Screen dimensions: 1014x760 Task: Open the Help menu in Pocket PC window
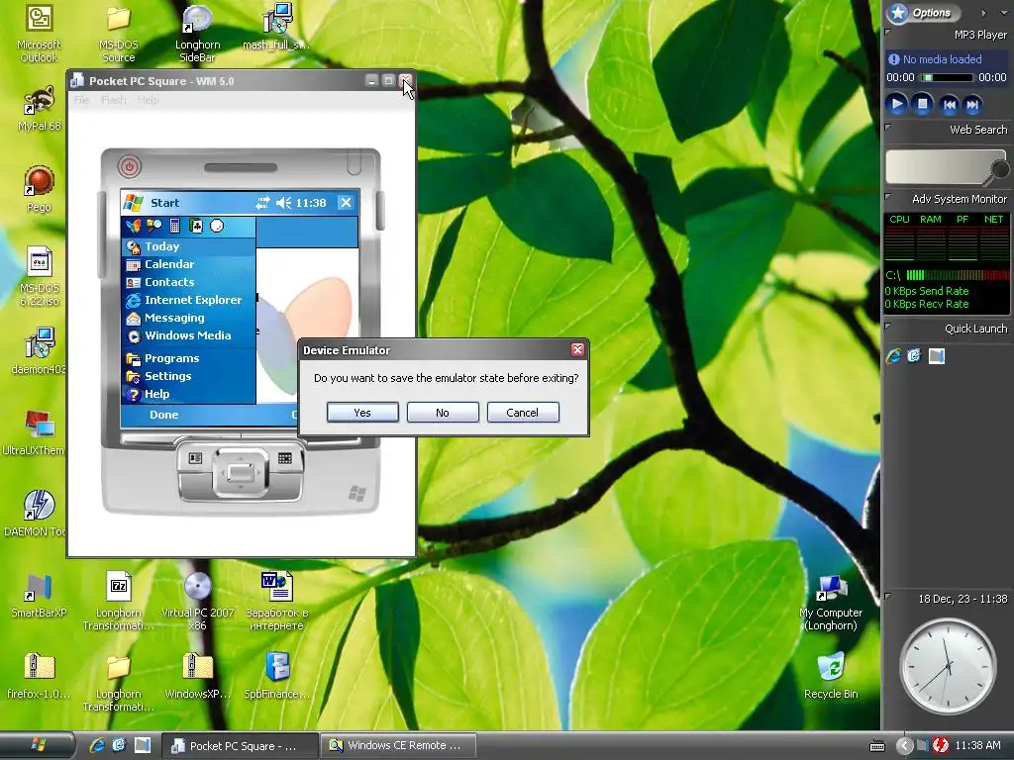148,100
